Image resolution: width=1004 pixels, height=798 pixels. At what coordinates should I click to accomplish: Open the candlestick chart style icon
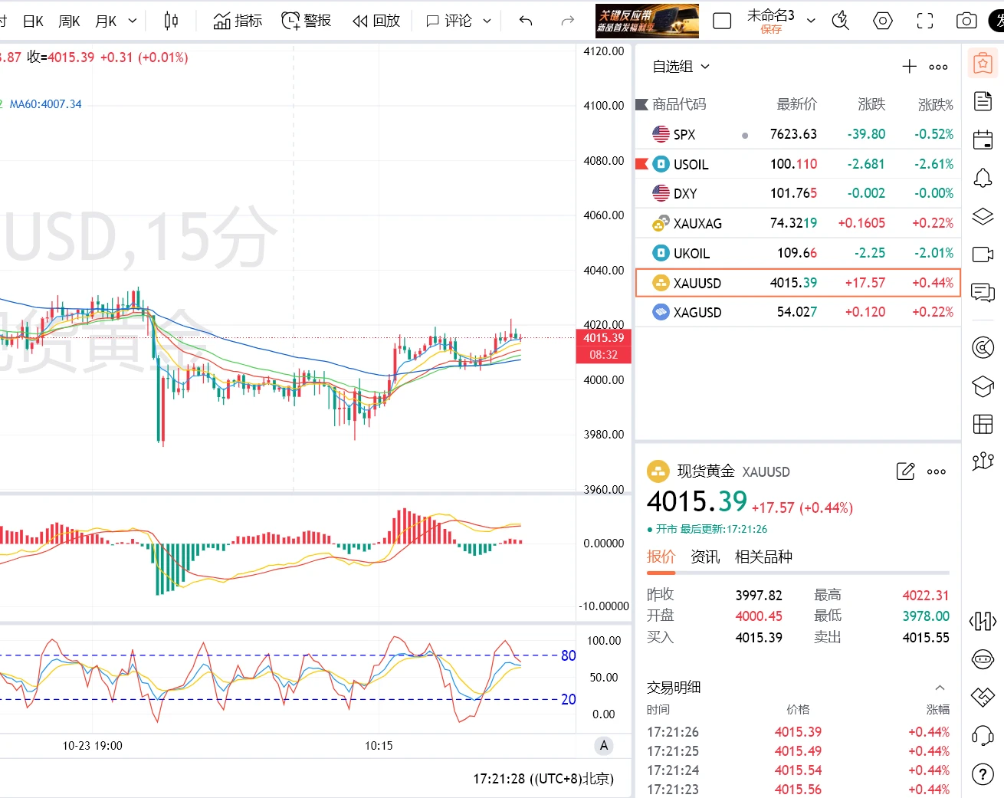click(x=171, y=21)
